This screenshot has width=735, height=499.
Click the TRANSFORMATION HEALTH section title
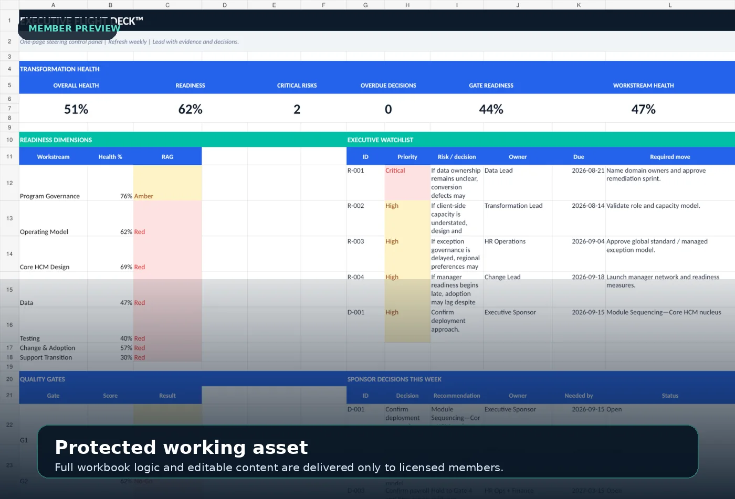pos(59,69)
